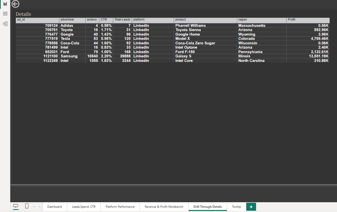Open the Dashboard tab
The width and height of the screenshot is (337, 212).
click(x=55, y=207)
